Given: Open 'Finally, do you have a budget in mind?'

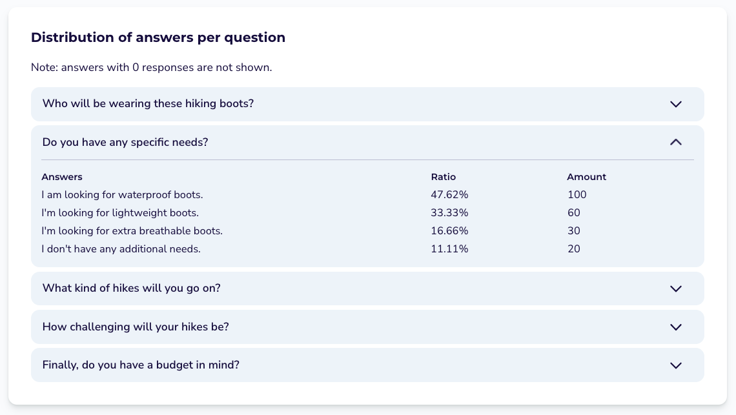Looking at the screenshot, I should (x=367, y=365).
